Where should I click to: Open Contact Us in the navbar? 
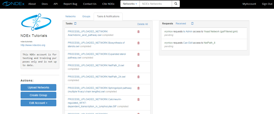tap(90, 4)
